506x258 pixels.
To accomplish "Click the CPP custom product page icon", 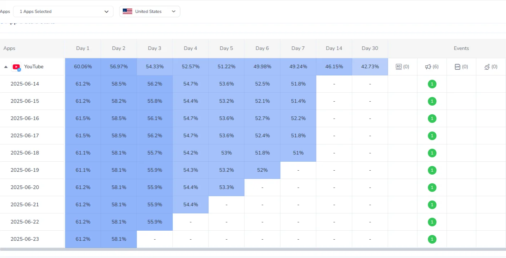I will coord(458,66).
